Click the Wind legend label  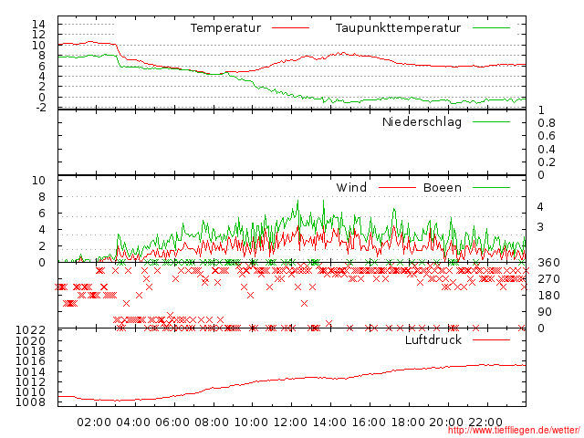351,187
